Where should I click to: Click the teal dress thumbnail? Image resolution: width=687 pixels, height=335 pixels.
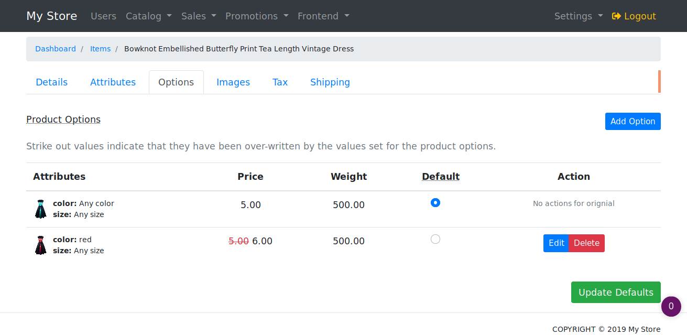[x=41, y=209]
